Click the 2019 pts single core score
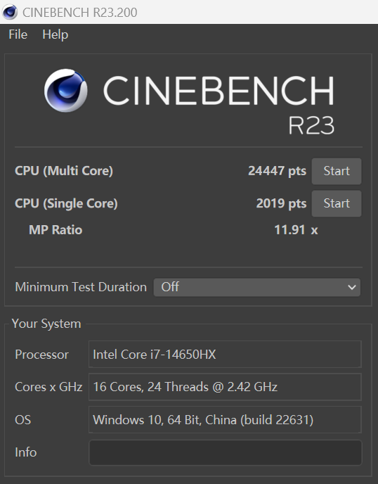378x484 pixels. point(281,203)
